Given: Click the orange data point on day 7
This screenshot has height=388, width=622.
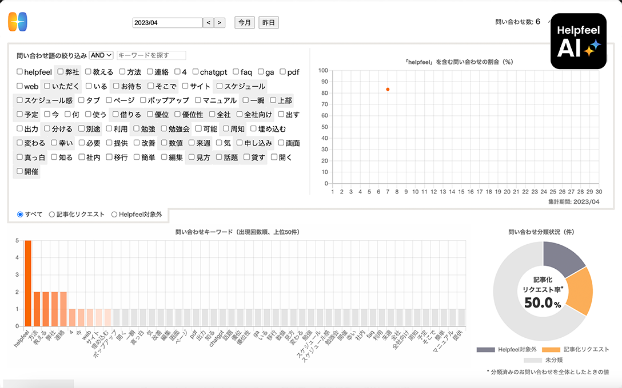Looking at the screenshot, I should click(x=388, y=90).
